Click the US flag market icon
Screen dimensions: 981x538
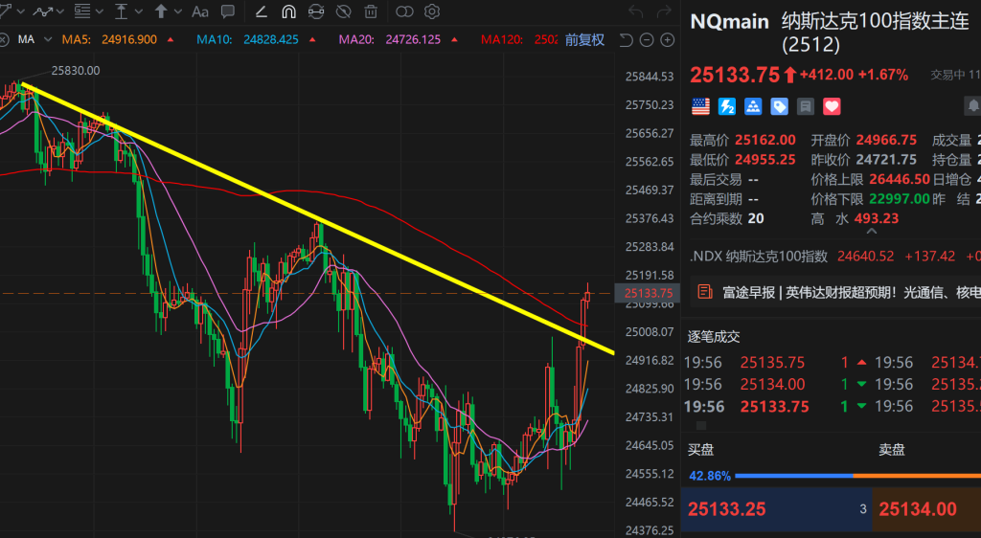pos(700,106)
